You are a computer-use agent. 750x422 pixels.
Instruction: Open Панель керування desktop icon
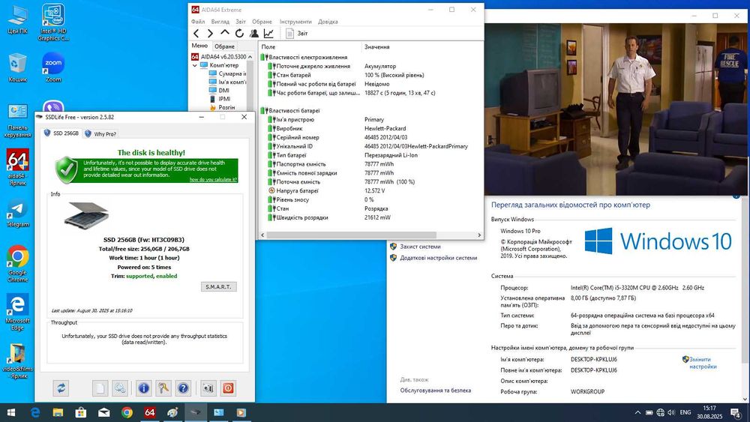[18, 121]
